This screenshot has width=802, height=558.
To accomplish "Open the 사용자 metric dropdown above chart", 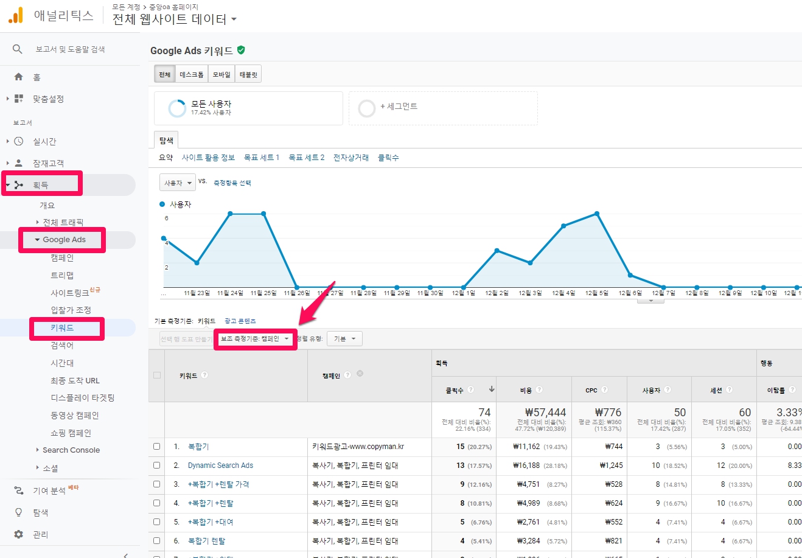I will coord(177,183).
